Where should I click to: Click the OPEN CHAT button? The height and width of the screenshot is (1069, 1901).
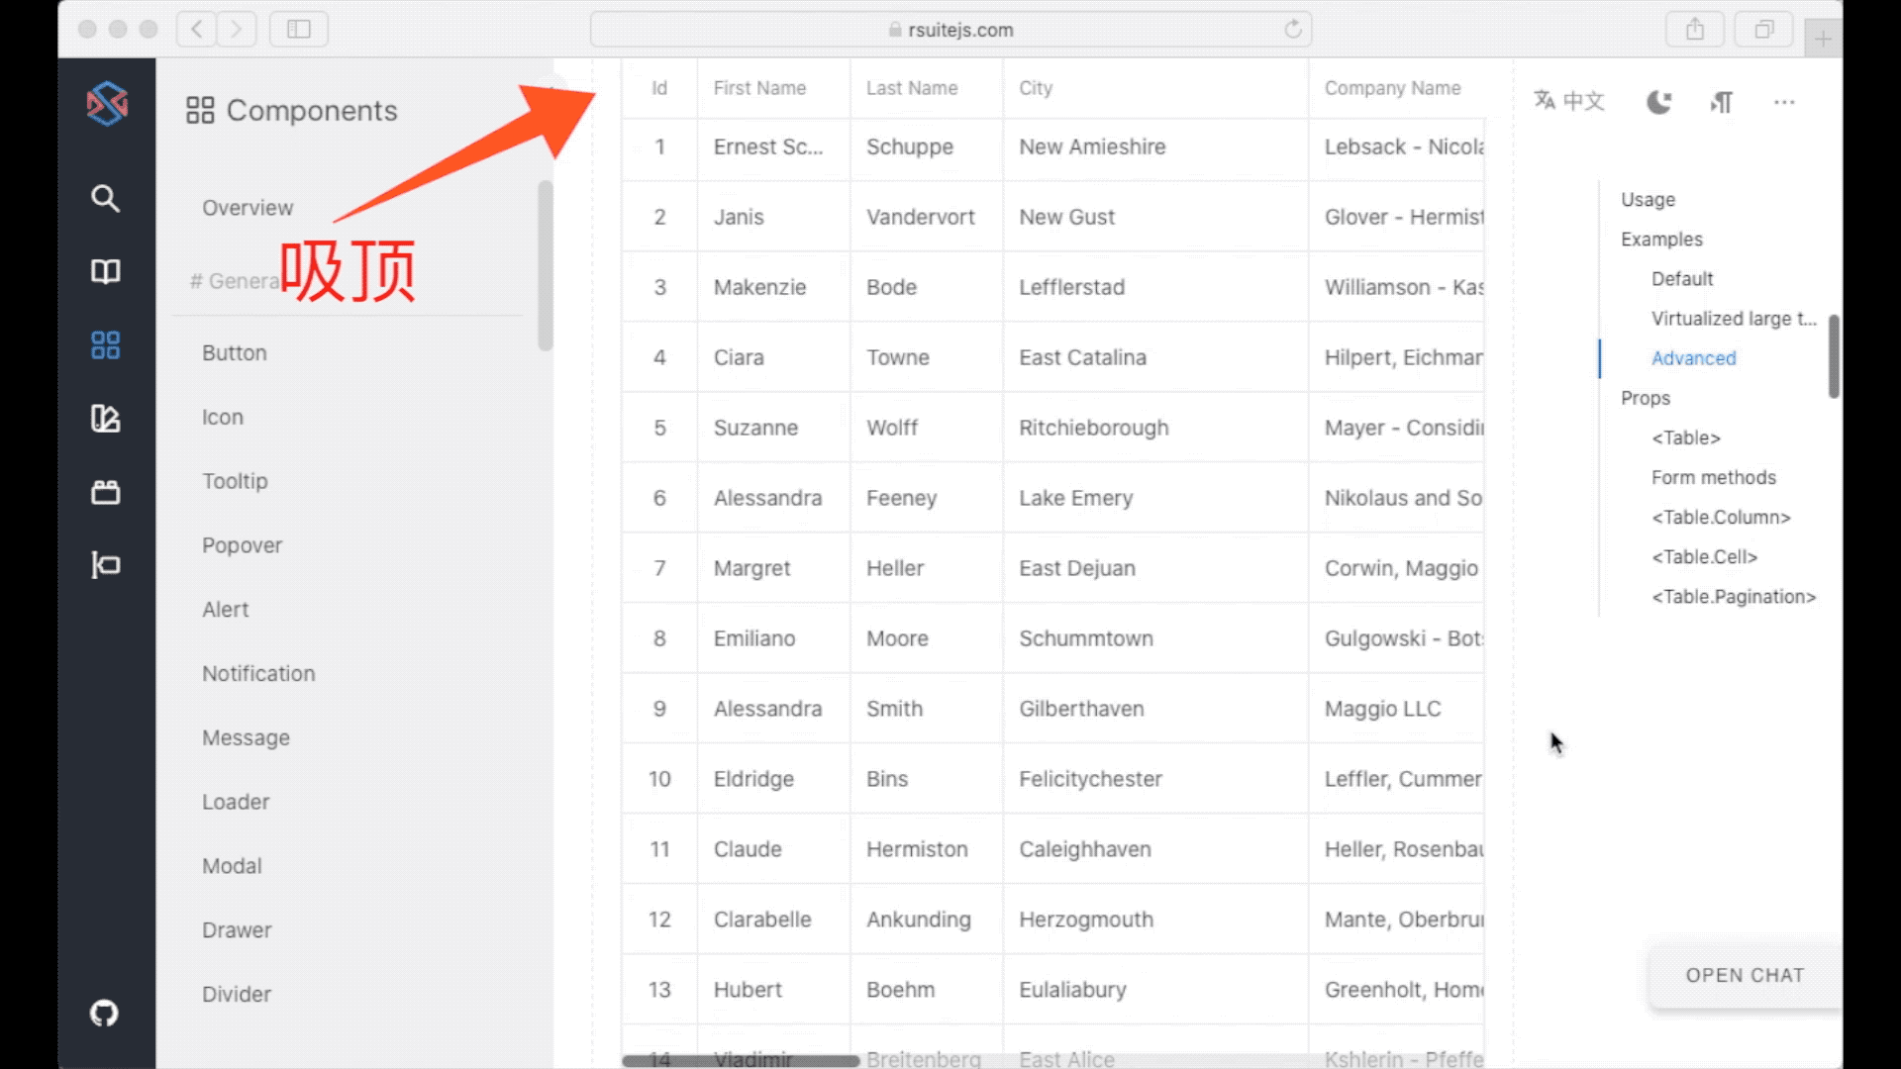click(1745, 974)
